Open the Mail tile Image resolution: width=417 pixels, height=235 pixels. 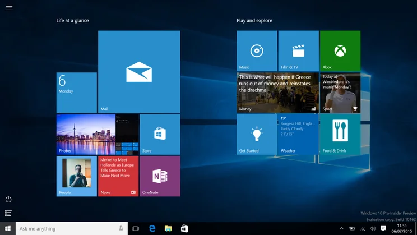(139, 72)
